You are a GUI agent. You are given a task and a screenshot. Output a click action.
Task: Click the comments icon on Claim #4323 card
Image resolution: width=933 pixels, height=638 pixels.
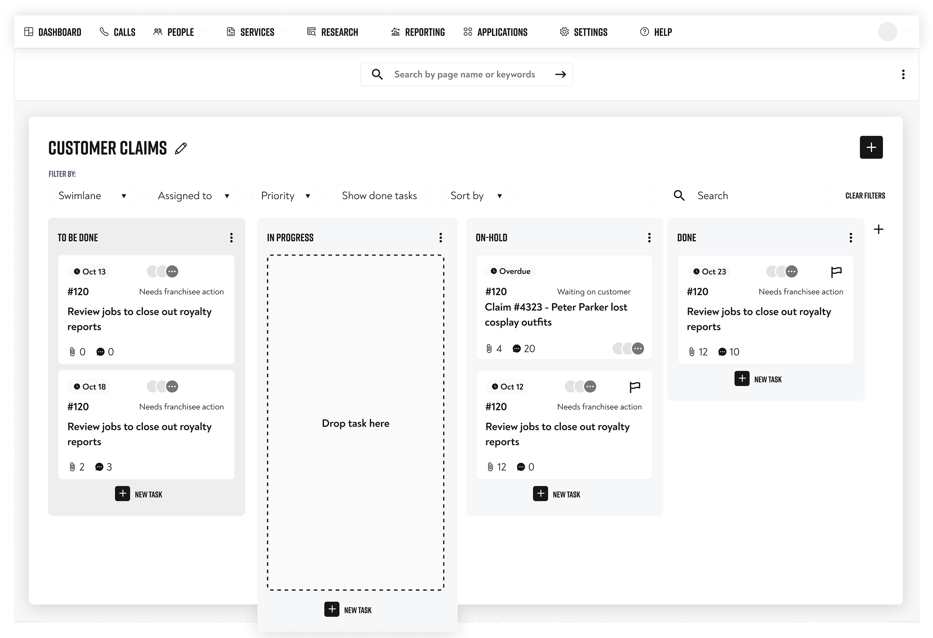[517, 349]
